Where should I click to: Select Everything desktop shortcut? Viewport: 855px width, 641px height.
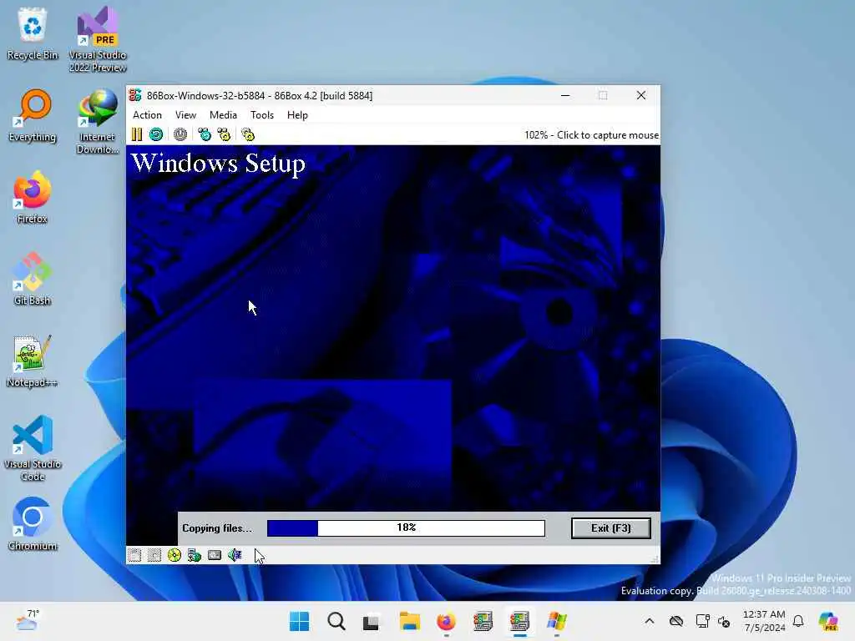pos(33,115)
